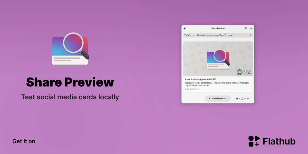The height and width of the screenshot is (154, 308).
Task: Click the blue info count indicator
Action: point(238,99)
